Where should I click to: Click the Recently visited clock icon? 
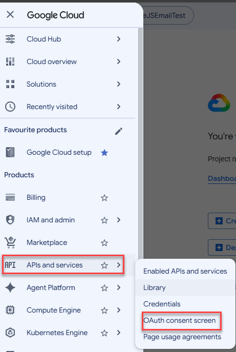10,107
